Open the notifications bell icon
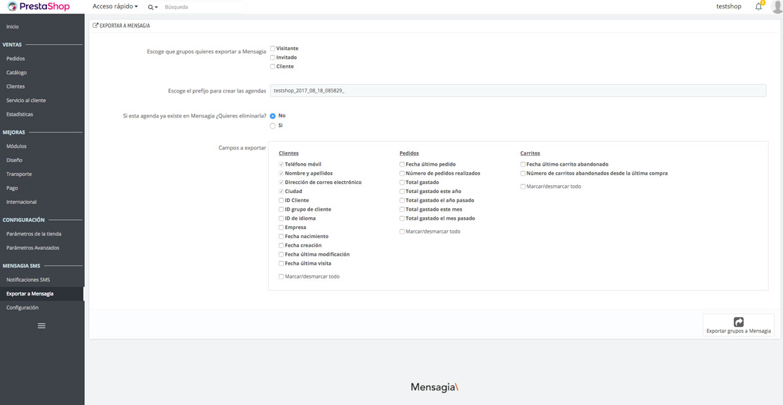This screenshot has height=405, width=783. point(758,7)
